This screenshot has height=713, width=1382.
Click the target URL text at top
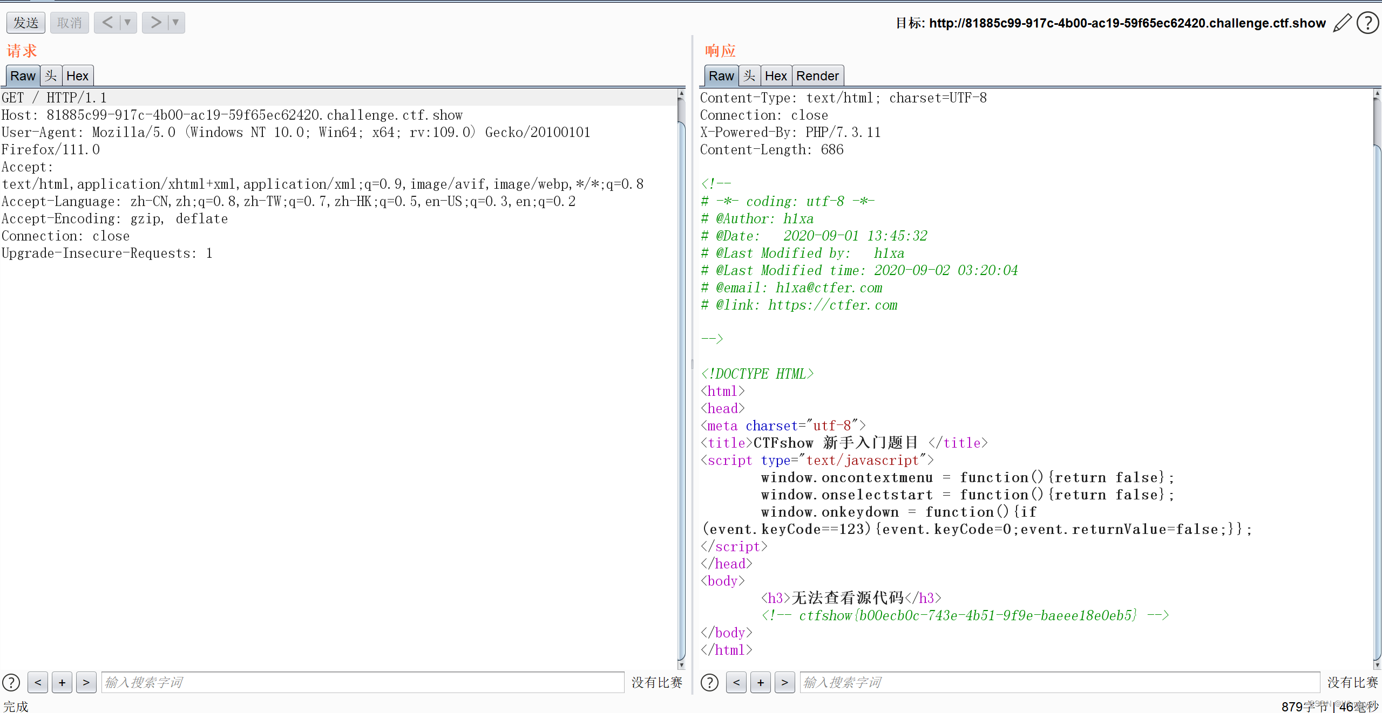[1127, 23]
